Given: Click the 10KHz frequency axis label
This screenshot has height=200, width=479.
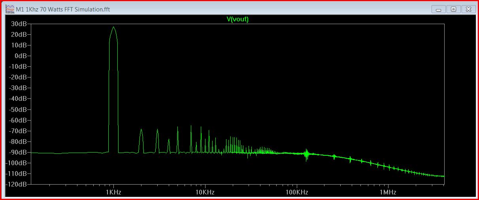Looking at the screenshot, I should 205,192.
